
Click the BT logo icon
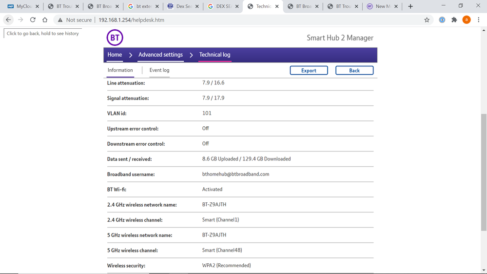click(115, 38)
